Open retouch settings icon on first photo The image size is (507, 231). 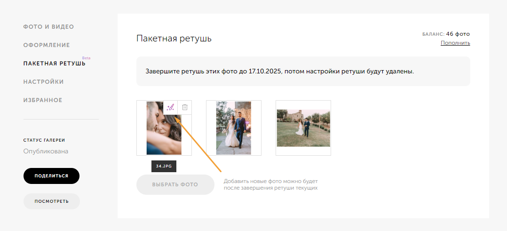click(x=171, y=107)
